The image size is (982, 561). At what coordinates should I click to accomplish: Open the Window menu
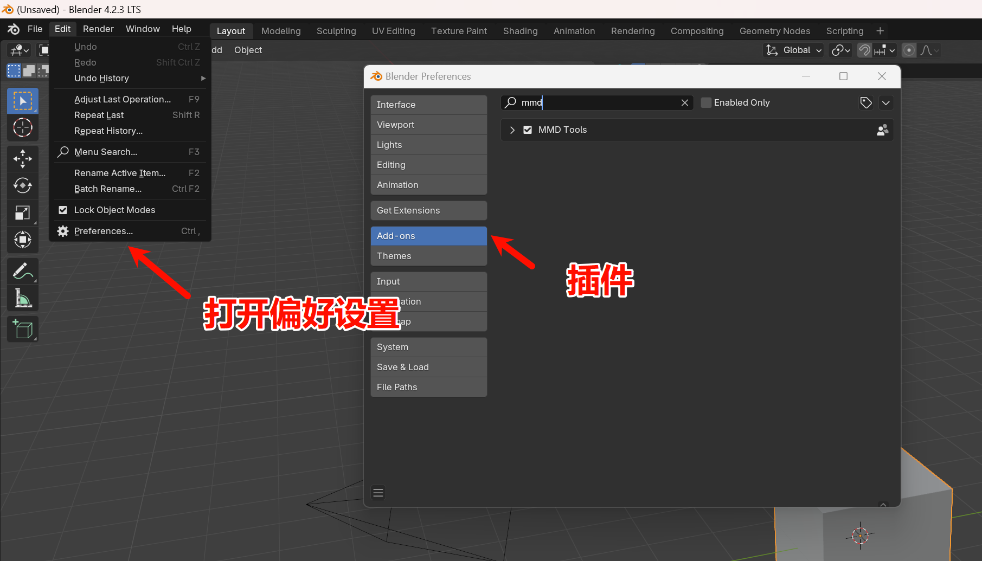point(143,29)
